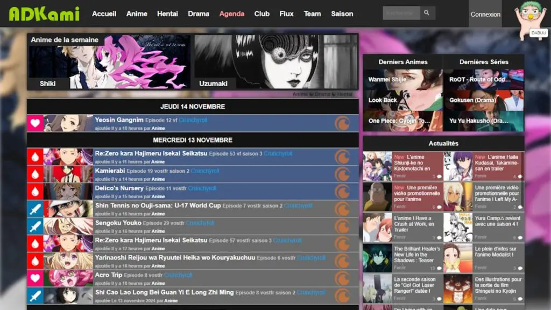Open news about Shiunji-ke no Kodomotachi
The image size is (551, 310).
click(402, 166)
